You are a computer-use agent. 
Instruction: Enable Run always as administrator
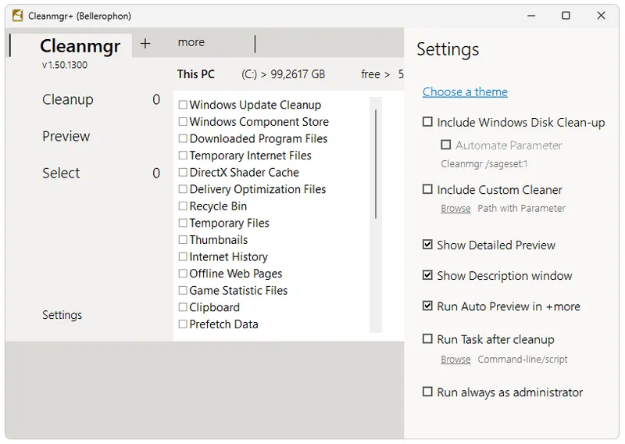pos(427,392)
